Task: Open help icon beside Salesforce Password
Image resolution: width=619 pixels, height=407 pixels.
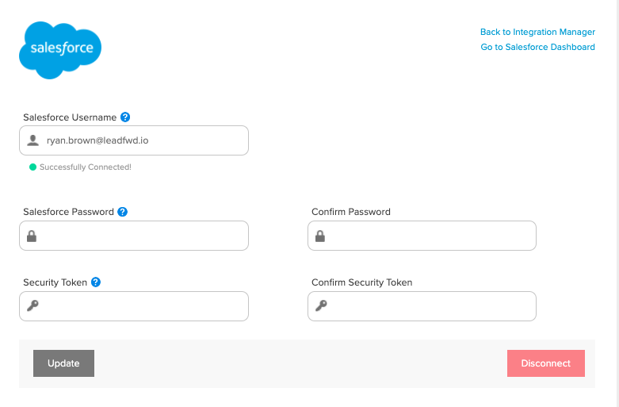Action: click(122, 212)
